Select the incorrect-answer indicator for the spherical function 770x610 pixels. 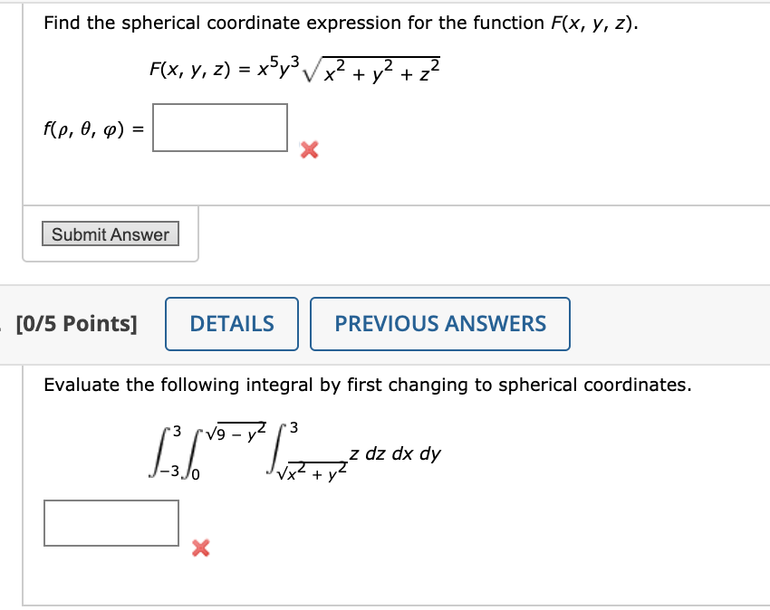click(309, 150)
